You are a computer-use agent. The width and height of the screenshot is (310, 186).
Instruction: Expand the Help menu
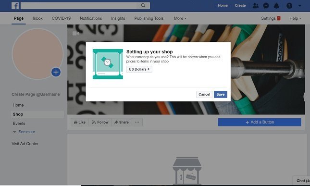[295, 18]
